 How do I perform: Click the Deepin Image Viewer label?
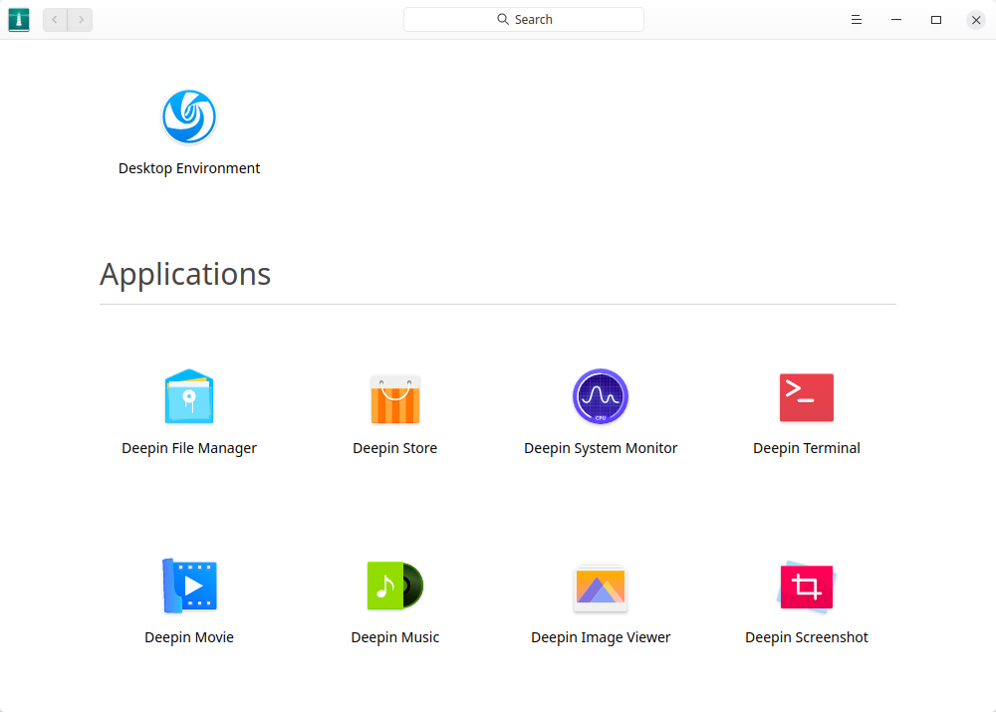click(x=601, y=637)
